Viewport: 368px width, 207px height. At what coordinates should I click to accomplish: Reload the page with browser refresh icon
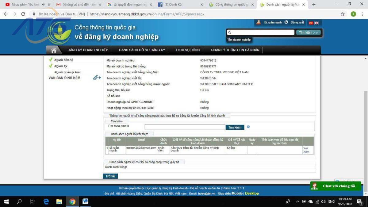23,14
